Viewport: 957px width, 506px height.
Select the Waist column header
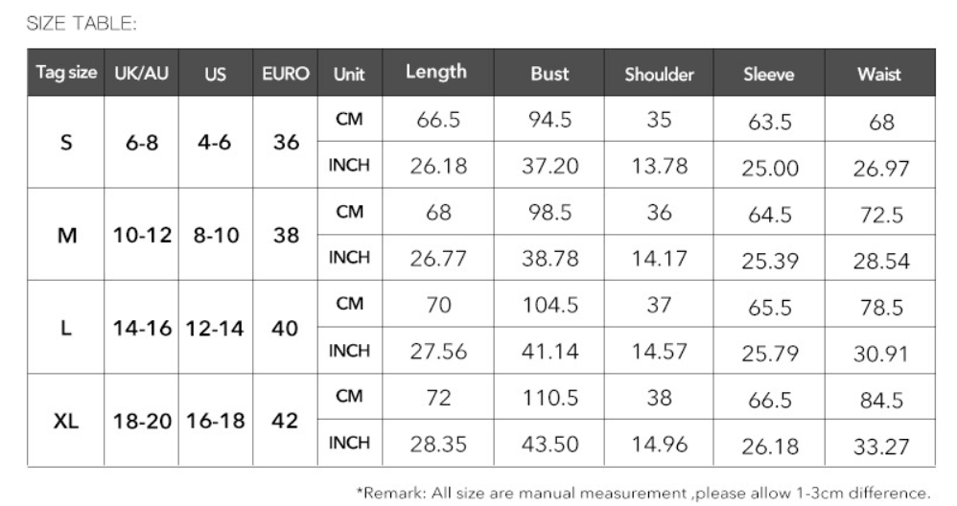[x=880, y=73]
